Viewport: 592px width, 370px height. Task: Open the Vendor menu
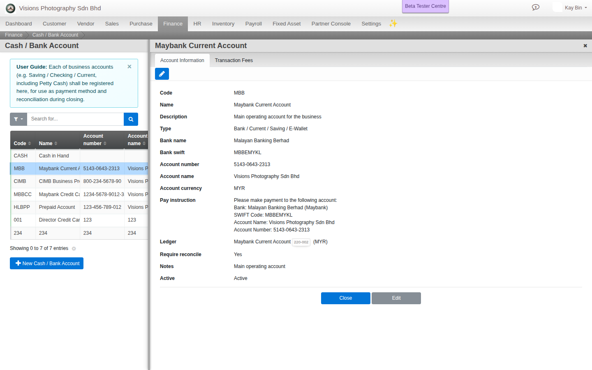[86, 24]
